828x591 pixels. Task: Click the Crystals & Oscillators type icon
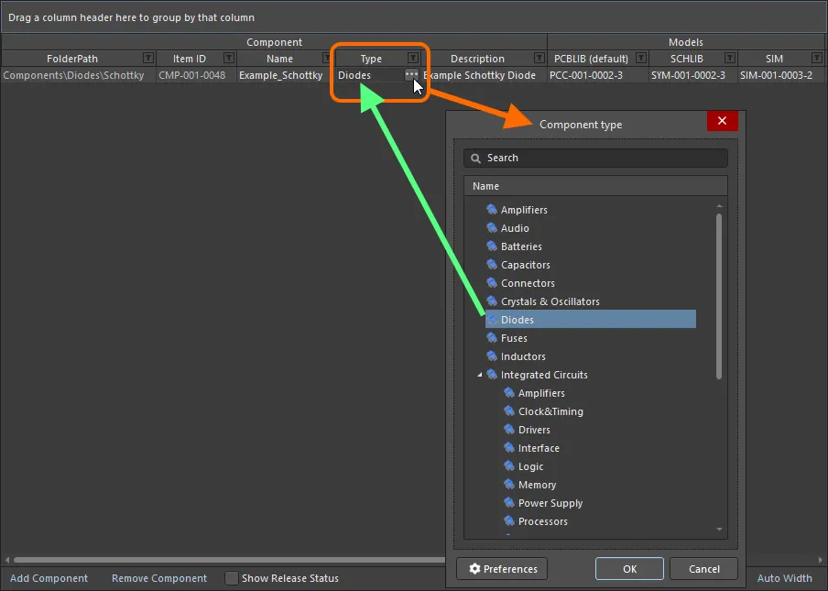[x=492, y=301]
